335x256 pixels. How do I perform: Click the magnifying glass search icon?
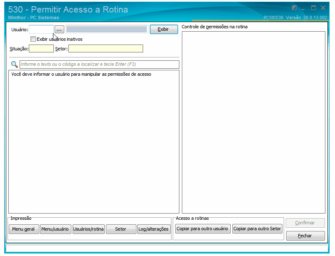pos(14,65)
